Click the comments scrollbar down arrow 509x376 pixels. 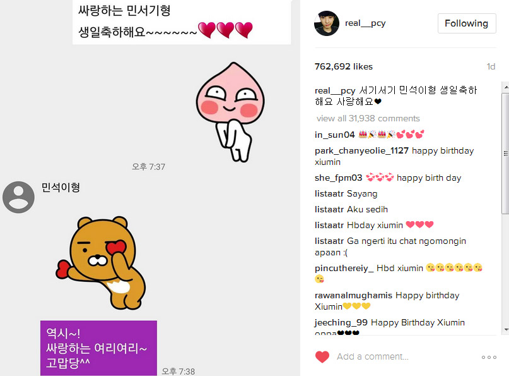coord(506,330)
